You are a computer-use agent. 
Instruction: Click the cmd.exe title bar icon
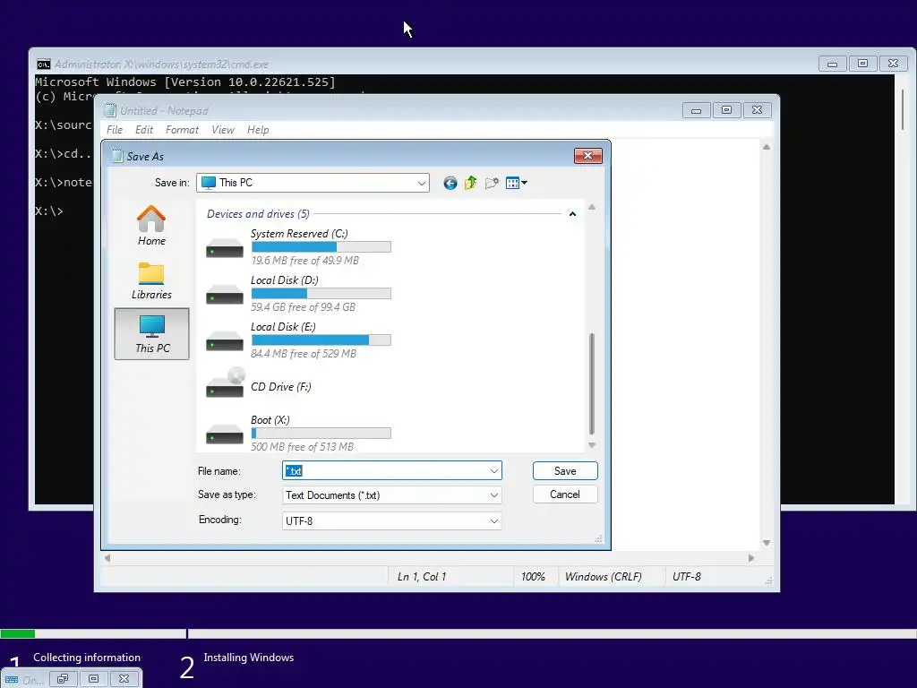click(x=43, y=64)
